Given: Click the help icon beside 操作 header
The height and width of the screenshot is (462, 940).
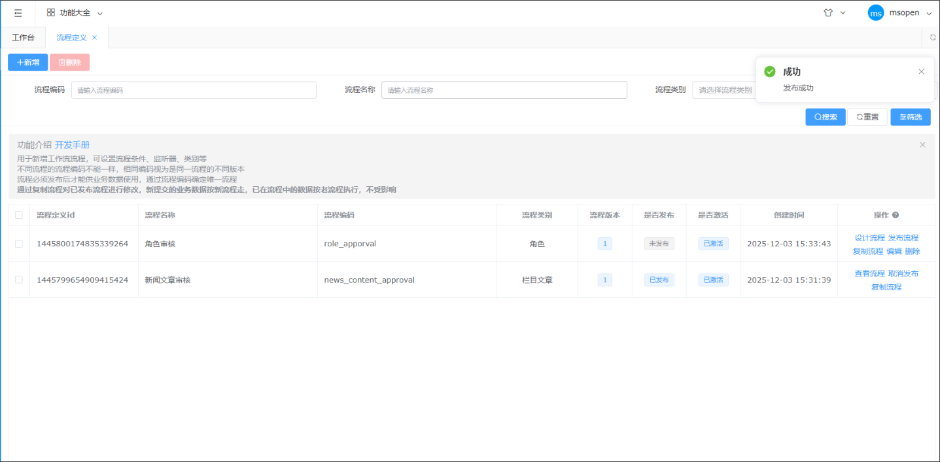Looking at the screenshot, I should 896,215.
